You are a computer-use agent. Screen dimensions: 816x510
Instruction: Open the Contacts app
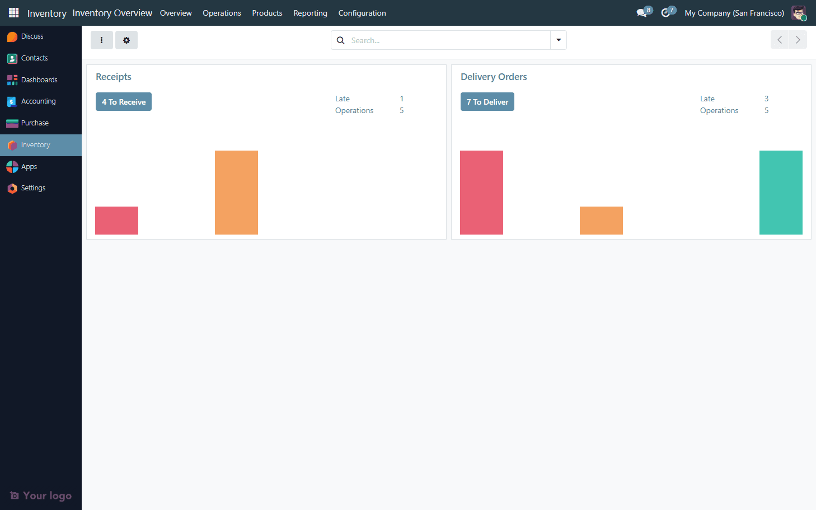click(34, 58)
